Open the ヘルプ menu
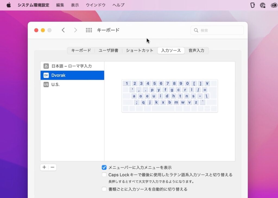Viewport: 278px width, 198px height. (118, 5)
